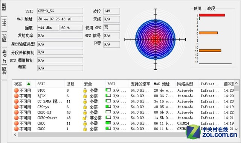The image size is (241, 143).
Task: Click the OFDM24 cell in CMCC channel 11 row
Action: tap(183, 123)
